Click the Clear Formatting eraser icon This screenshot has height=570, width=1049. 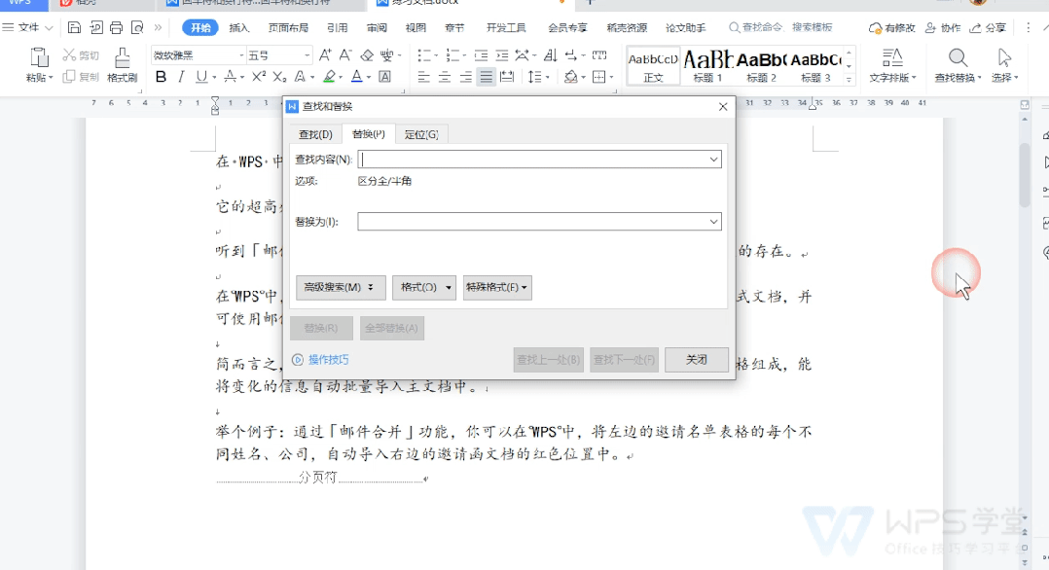367,54
